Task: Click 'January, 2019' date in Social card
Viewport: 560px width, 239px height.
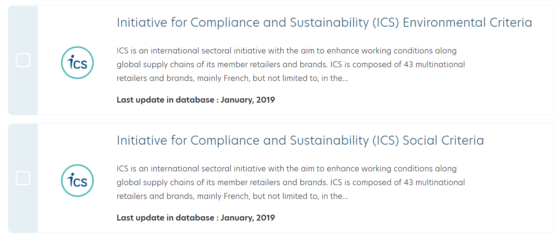Action: coord(247,218)
